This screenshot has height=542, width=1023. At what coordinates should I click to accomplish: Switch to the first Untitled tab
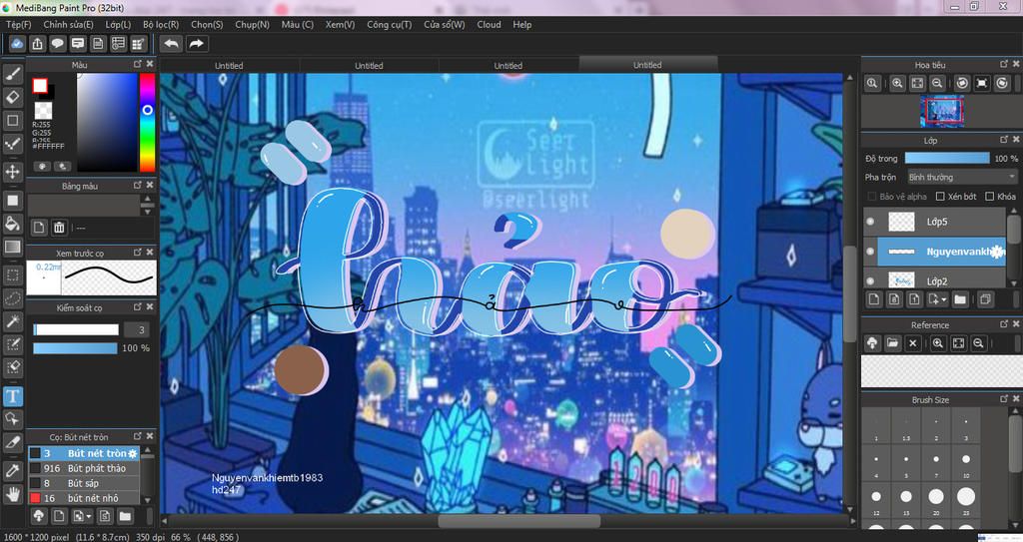(x=229, y=65)
